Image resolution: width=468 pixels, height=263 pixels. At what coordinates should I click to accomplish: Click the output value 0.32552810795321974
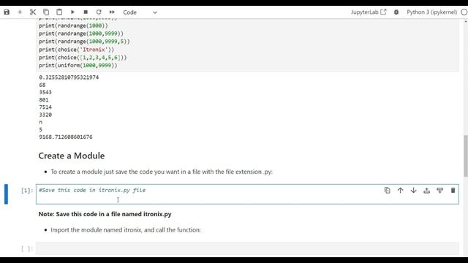(x=69, y=77)
